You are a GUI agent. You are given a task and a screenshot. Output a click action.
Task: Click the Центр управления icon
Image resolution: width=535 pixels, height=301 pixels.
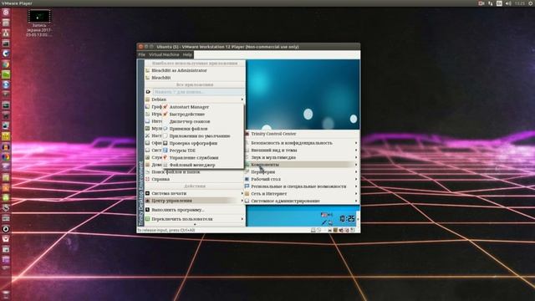pos(148,201)
